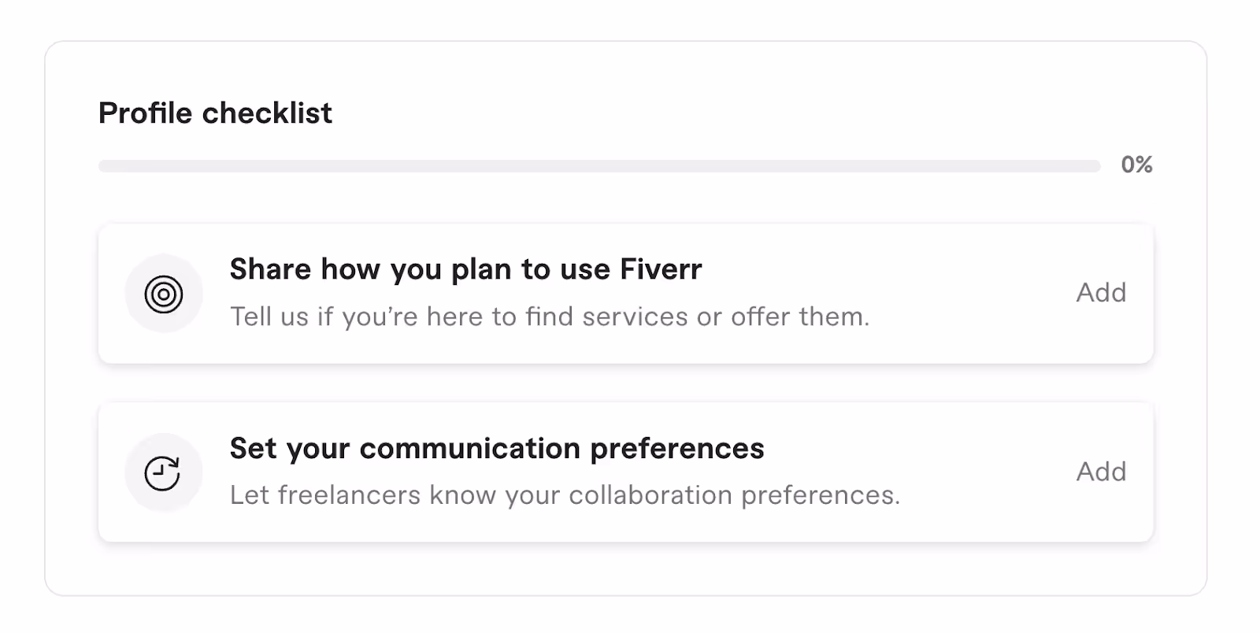
Task: Add how you plan to use Fiverr
Action: [1101, 293]
